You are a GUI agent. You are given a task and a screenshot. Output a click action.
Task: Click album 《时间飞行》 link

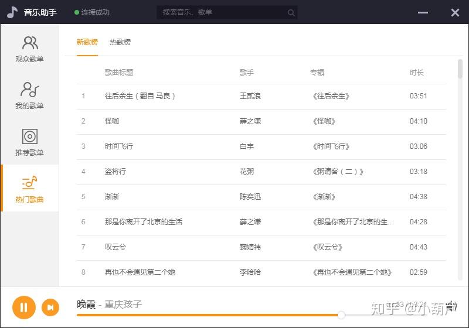coord(331,146)
